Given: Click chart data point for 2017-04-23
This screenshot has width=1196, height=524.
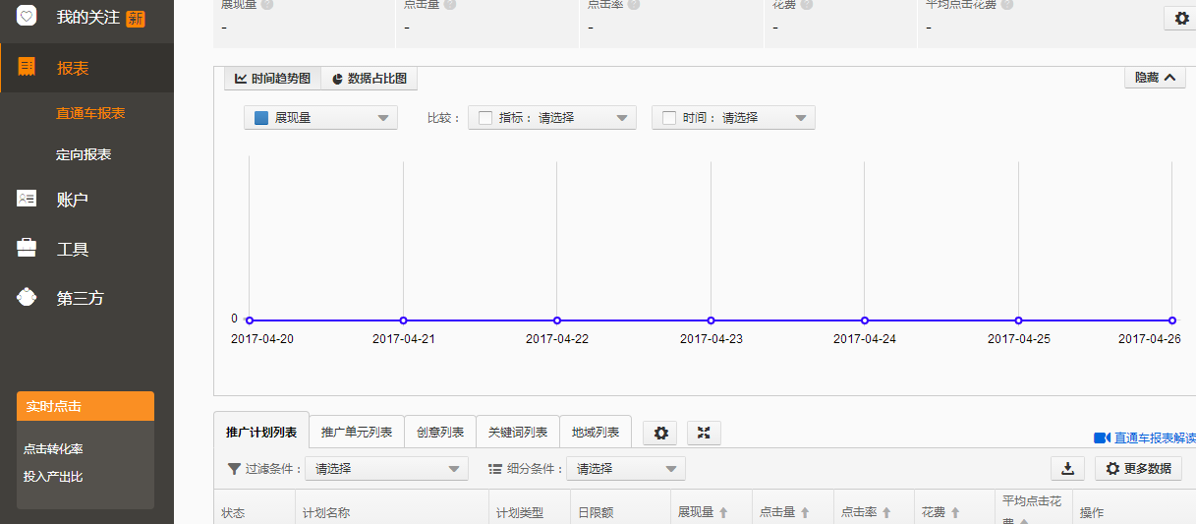Looking at the screenshot, I should 711,320.
